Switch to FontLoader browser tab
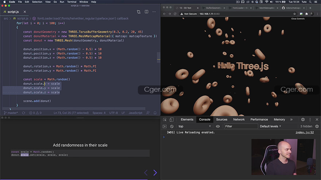This screenshot has width=321, height=180. 240,8
